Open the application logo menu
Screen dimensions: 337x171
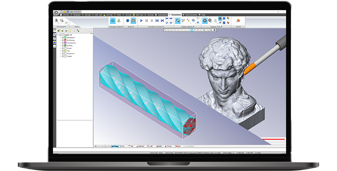pyautogui.click(x=56, y=13)
